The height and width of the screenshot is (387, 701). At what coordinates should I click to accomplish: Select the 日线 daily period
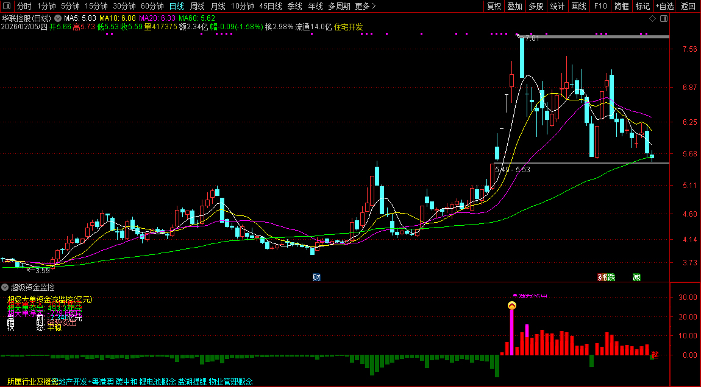coord(177,6)
